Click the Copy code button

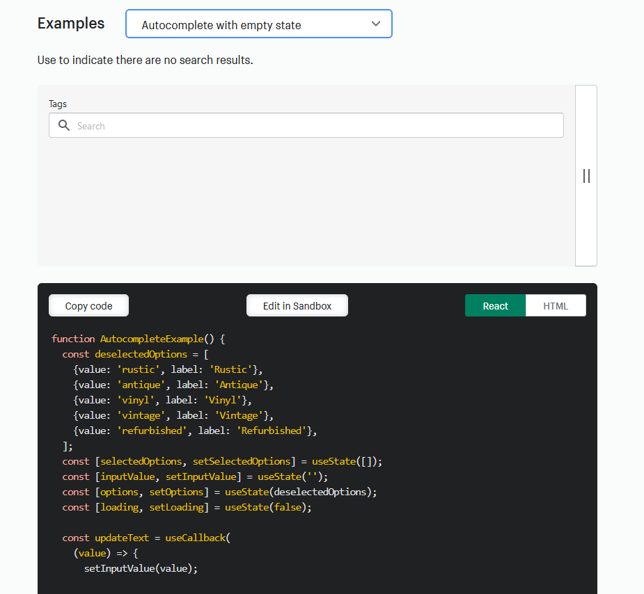coord(88,305)
